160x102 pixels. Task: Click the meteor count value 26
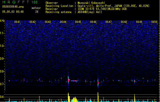click(37, 12)
